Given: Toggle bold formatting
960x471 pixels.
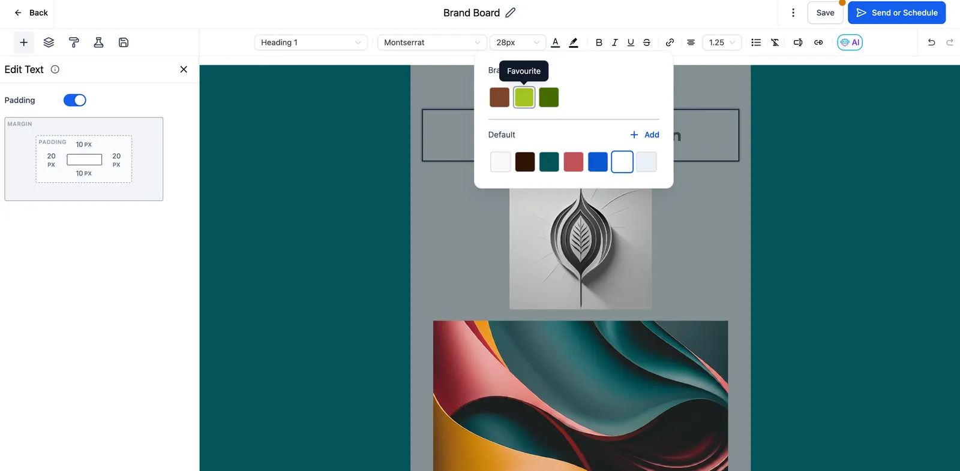Looking at the screenshot, I should 599,43.
